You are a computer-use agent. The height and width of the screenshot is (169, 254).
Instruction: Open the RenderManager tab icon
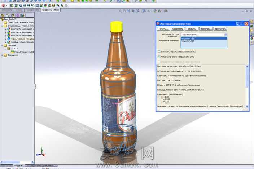[x=23, y=15]
